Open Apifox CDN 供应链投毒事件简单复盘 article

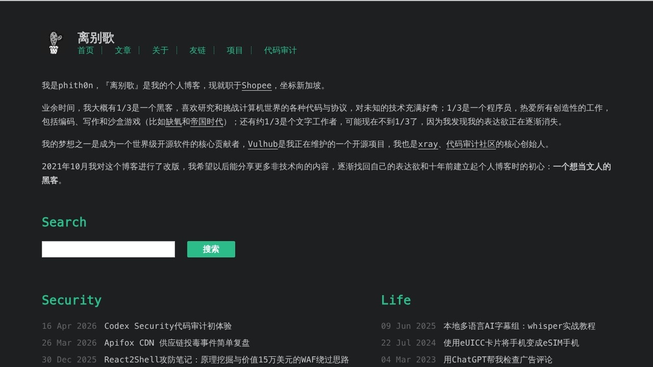(x=177, y=343)
